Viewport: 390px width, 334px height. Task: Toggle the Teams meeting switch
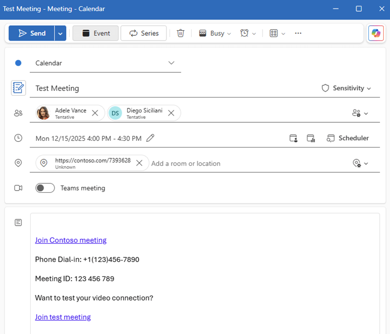45,188
